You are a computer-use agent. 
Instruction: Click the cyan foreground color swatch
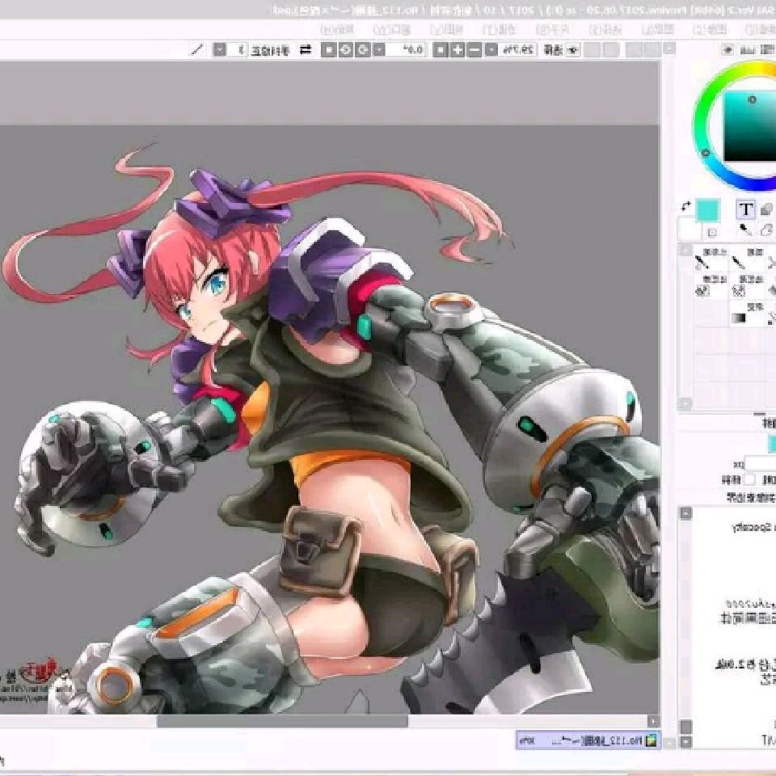707,210
